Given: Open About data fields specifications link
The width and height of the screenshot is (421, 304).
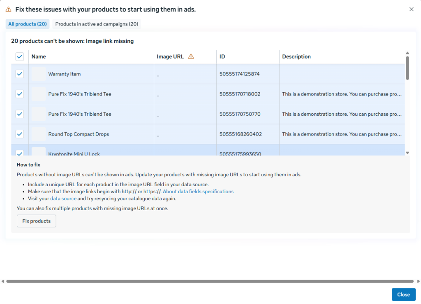Looking at the screenshot, I should tap(198, 192).
